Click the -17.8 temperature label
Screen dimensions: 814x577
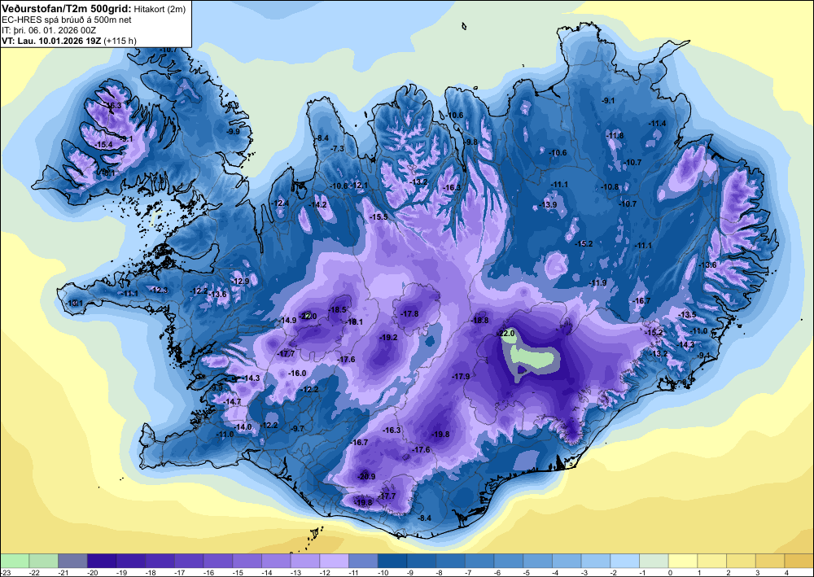click(409, 314)
